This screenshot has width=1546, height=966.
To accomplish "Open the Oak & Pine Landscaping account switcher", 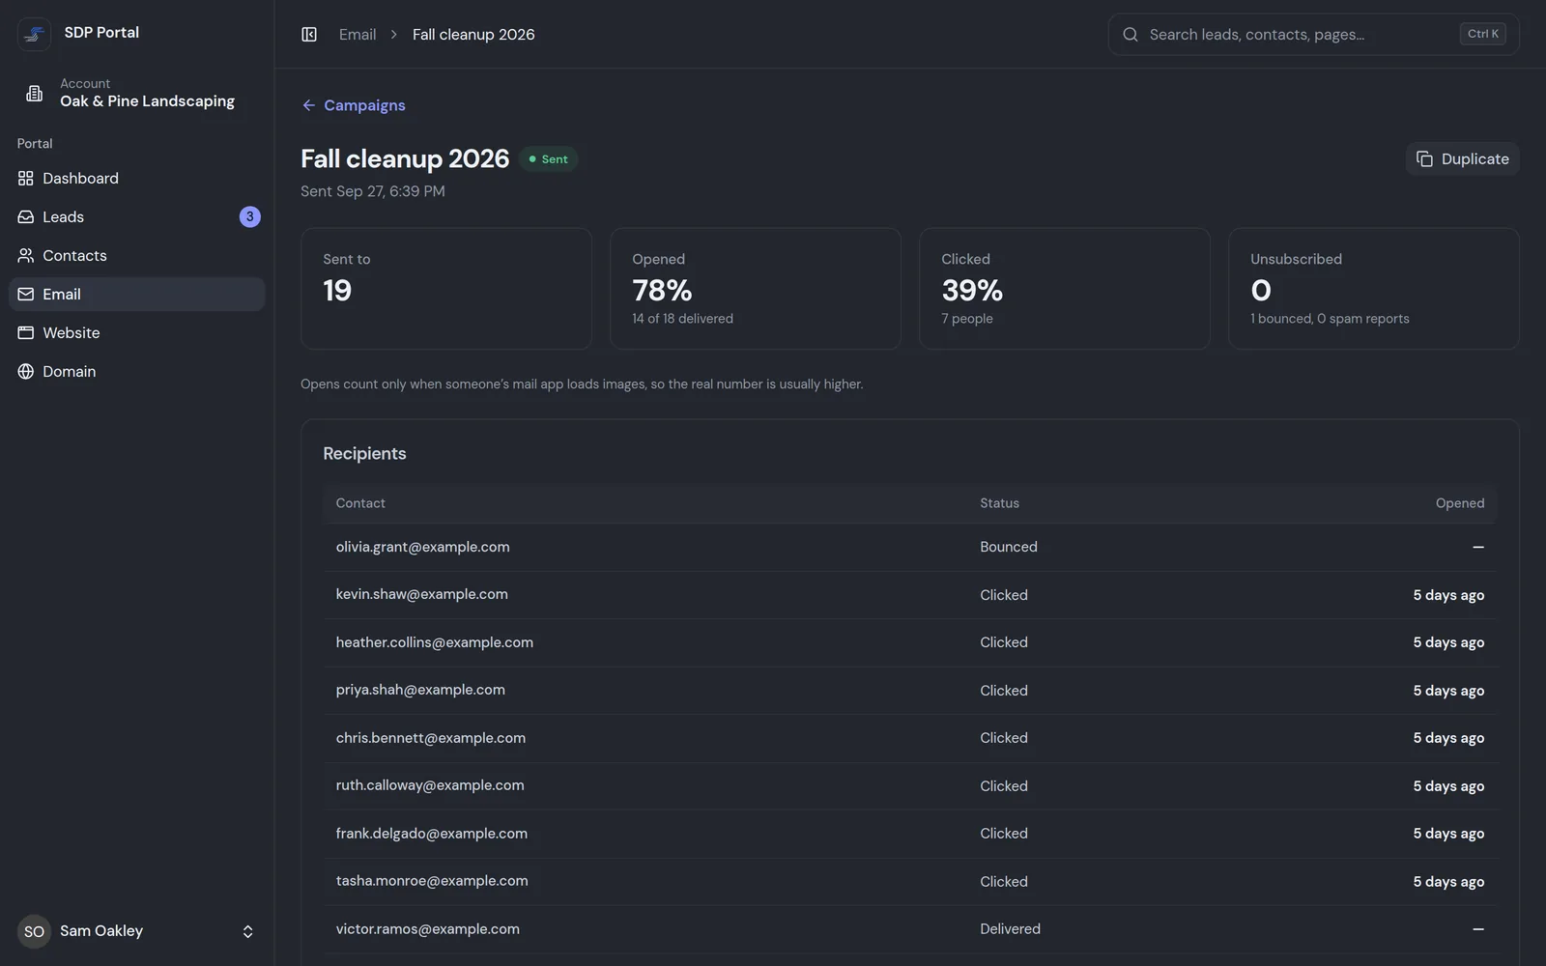I will (x=137, y=93).
